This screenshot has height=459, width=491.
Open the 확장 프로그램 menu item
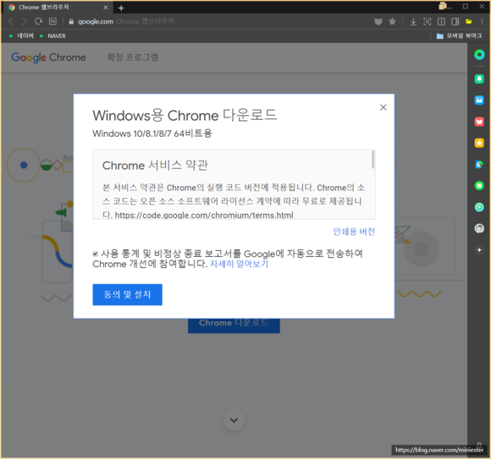coord(133,57)
